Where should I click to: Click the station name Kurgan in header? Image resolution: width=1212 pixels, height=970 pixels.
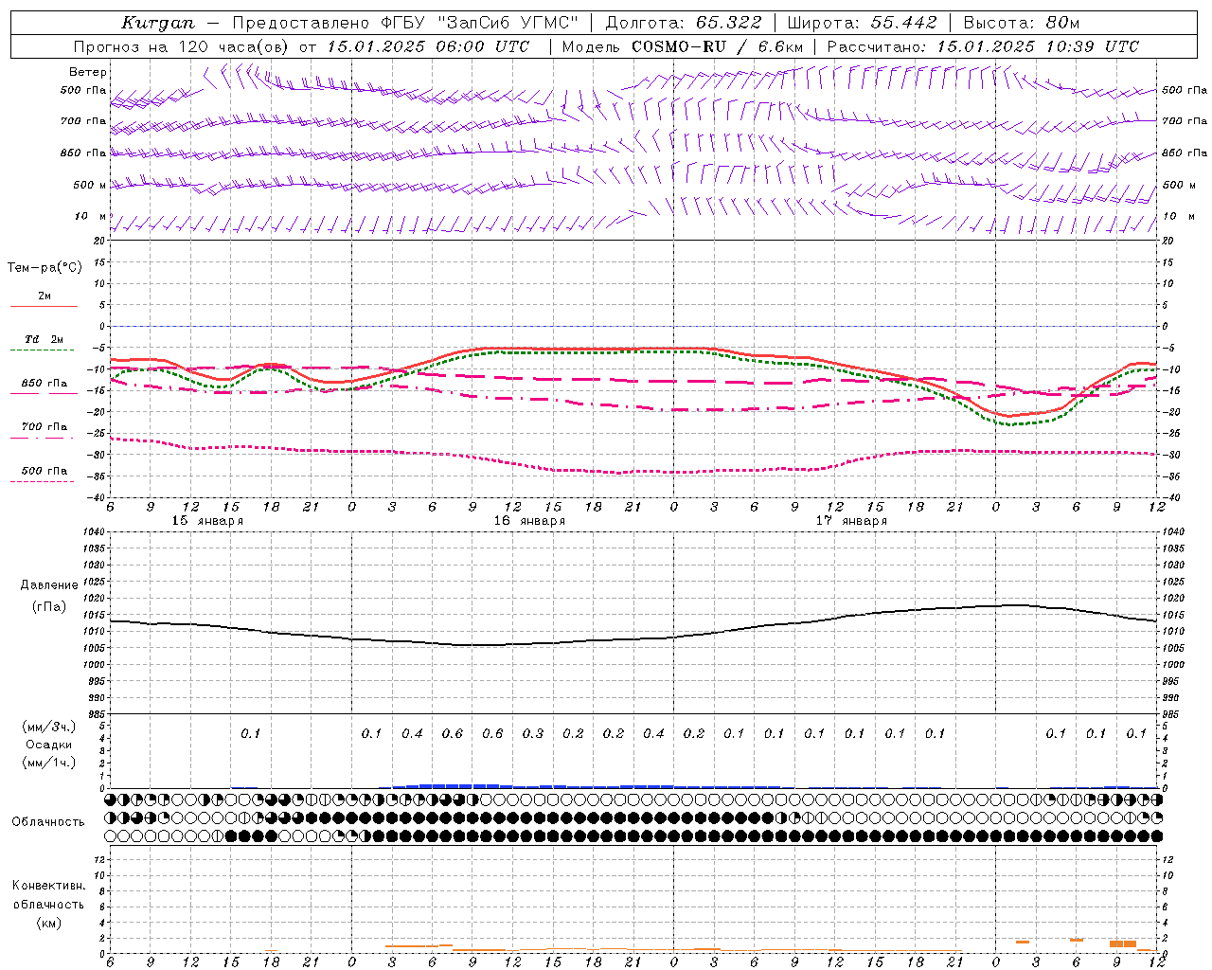click(x=158, y=22)
